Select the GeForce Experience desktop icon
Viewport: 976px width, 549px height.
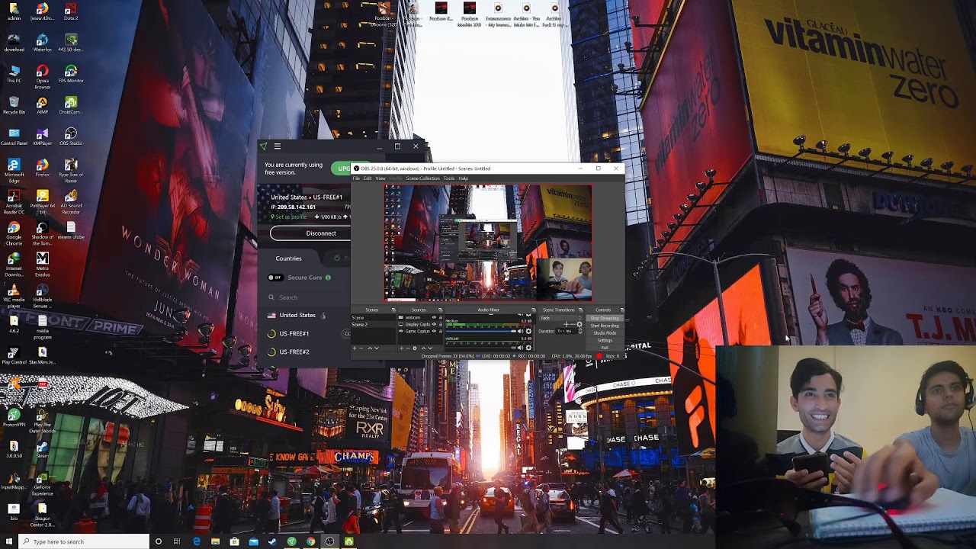click(x=42, y=483)
